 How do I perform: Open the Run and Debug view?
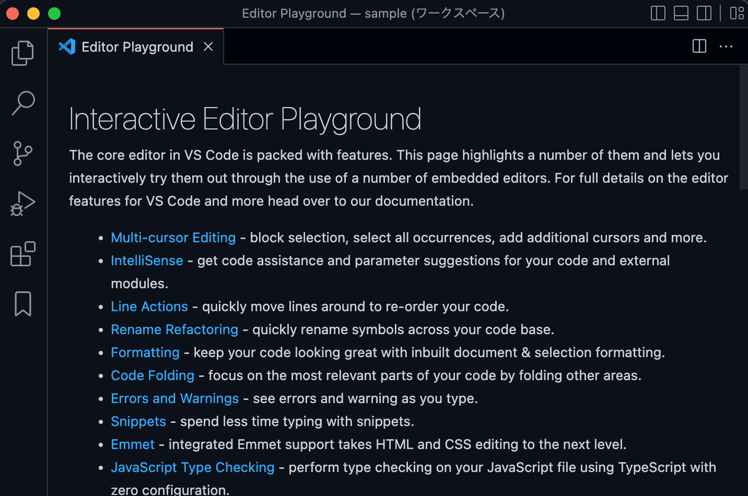pyautogui.click(x=23, y=204)
